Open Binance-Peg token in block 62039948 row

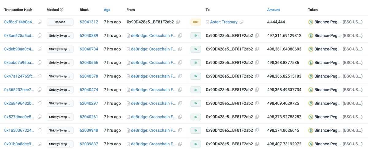tap(328, 130)
